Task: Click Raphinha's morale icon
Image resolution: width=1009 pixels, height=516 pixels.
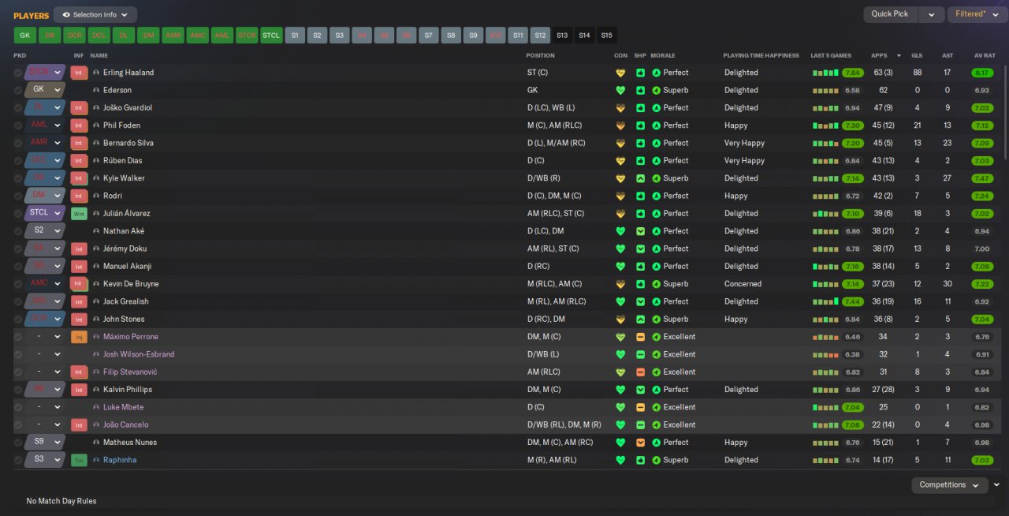Action: (x=656, y=460)
